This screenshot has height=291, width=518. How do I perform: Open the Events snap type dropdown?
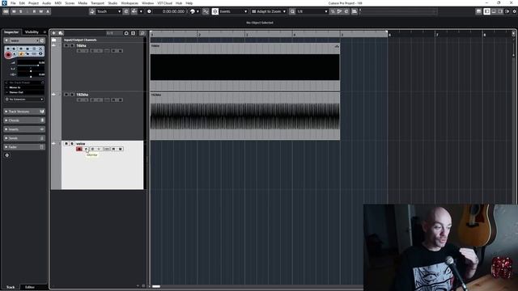233,11
